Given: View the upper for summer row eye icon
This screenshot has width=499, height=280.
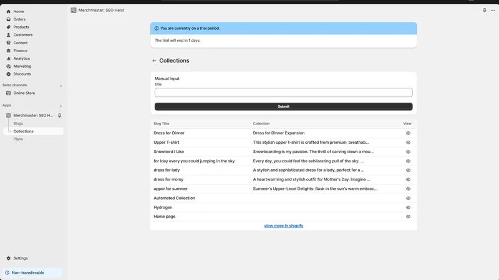Looking at the screenshot, I should tap(408, 189).
